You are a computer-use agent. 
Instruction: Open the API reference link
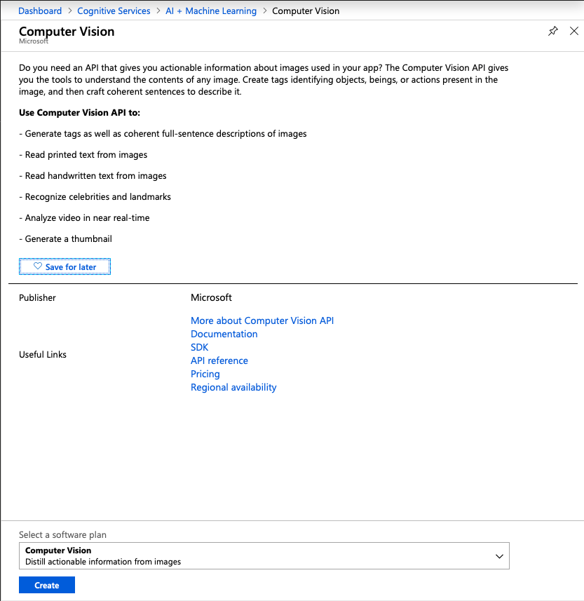click(219, 360)
